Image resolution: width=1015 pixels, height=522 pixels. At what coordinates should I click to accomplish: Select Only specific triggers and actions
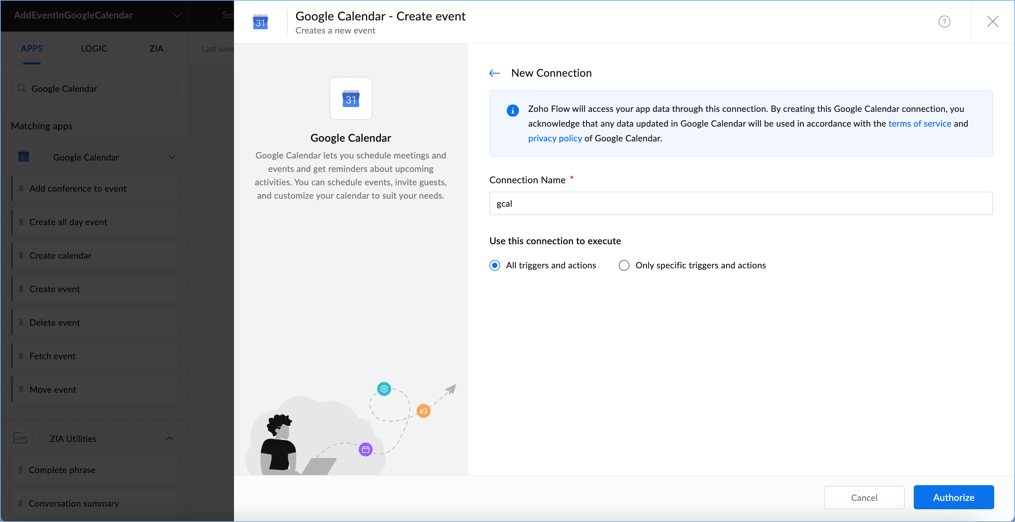(x=624, y=265)
